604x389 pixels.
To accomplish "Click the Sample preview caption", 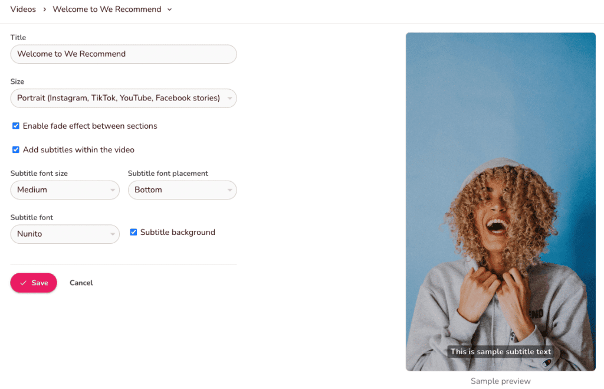I will tap(501, 381).
